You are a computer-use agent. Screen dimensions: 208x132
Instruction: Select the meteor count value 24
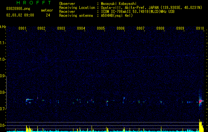coord(48,15)
